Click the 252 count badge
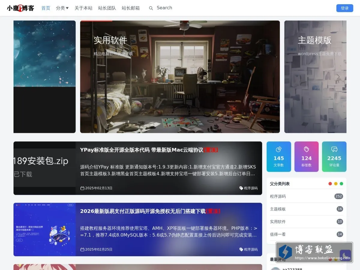Image resolution: width=360 pixels, height=270 pixels. [339, 196]
